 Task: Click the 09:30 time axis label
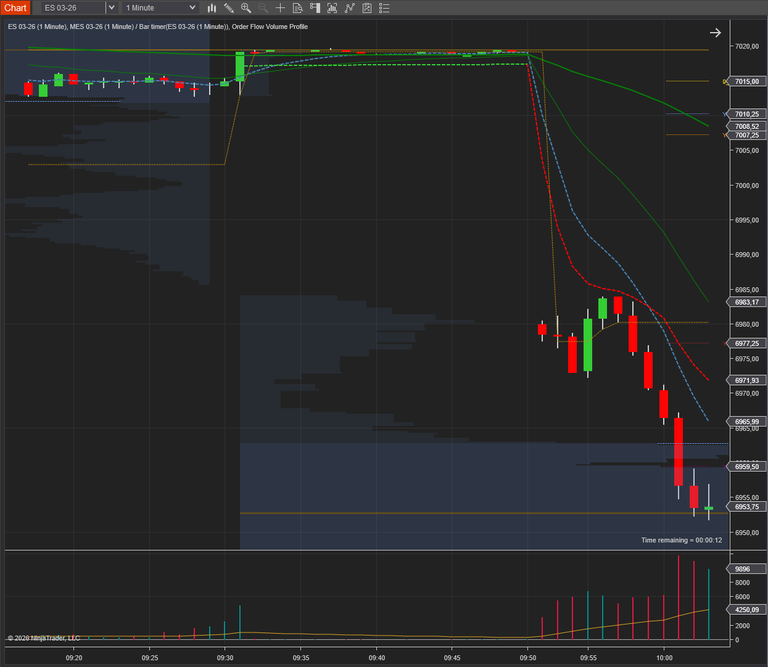click(225, 658)
